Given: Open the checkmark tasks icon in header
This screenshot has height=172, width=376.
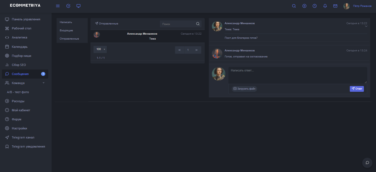Looking at the screenshot, I should click(x=68, y=6).
